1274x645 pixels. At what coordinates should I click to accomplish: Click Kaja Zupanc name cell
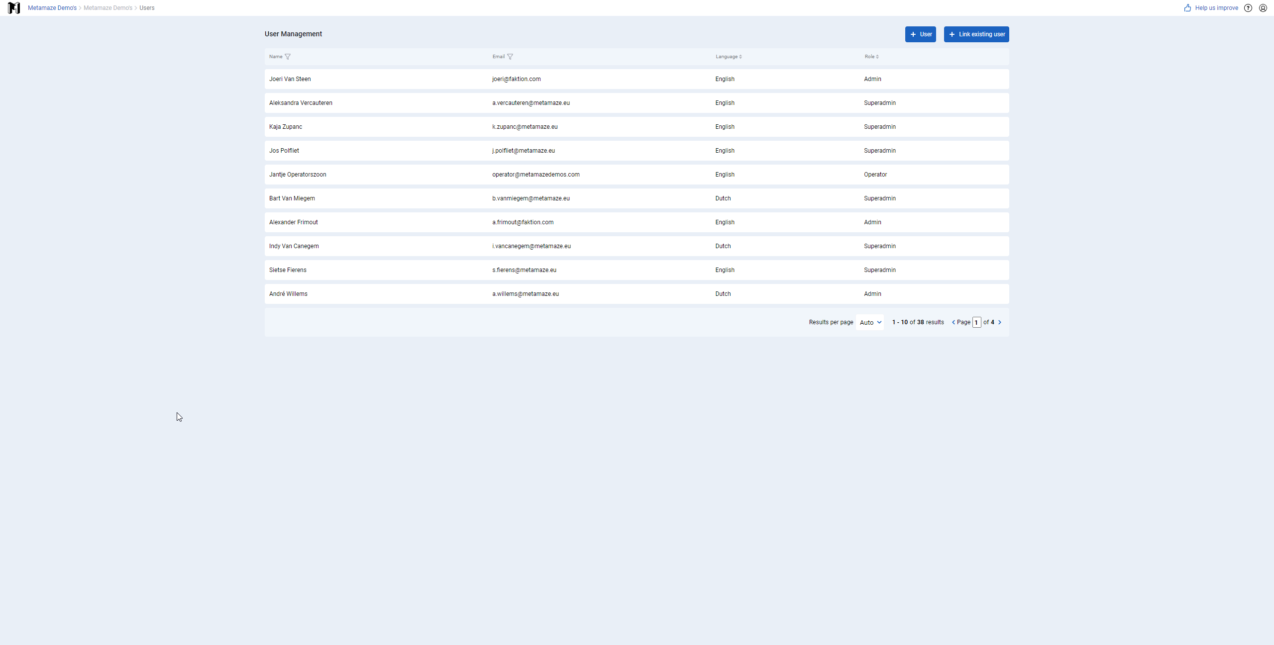[286, 127]
